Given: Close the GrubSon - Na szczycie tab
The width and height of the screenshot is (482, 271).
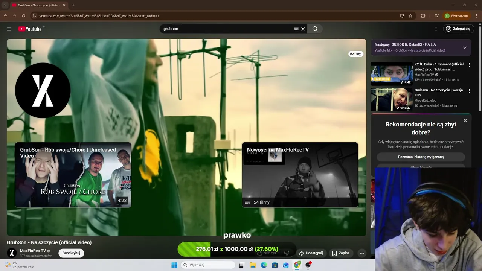Looking at the screenshot, I should click(64, 5).
